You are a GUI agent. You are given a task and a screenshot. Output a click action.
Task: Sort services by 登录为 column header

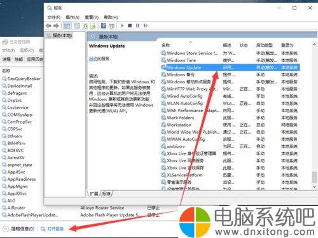point(287,45)
